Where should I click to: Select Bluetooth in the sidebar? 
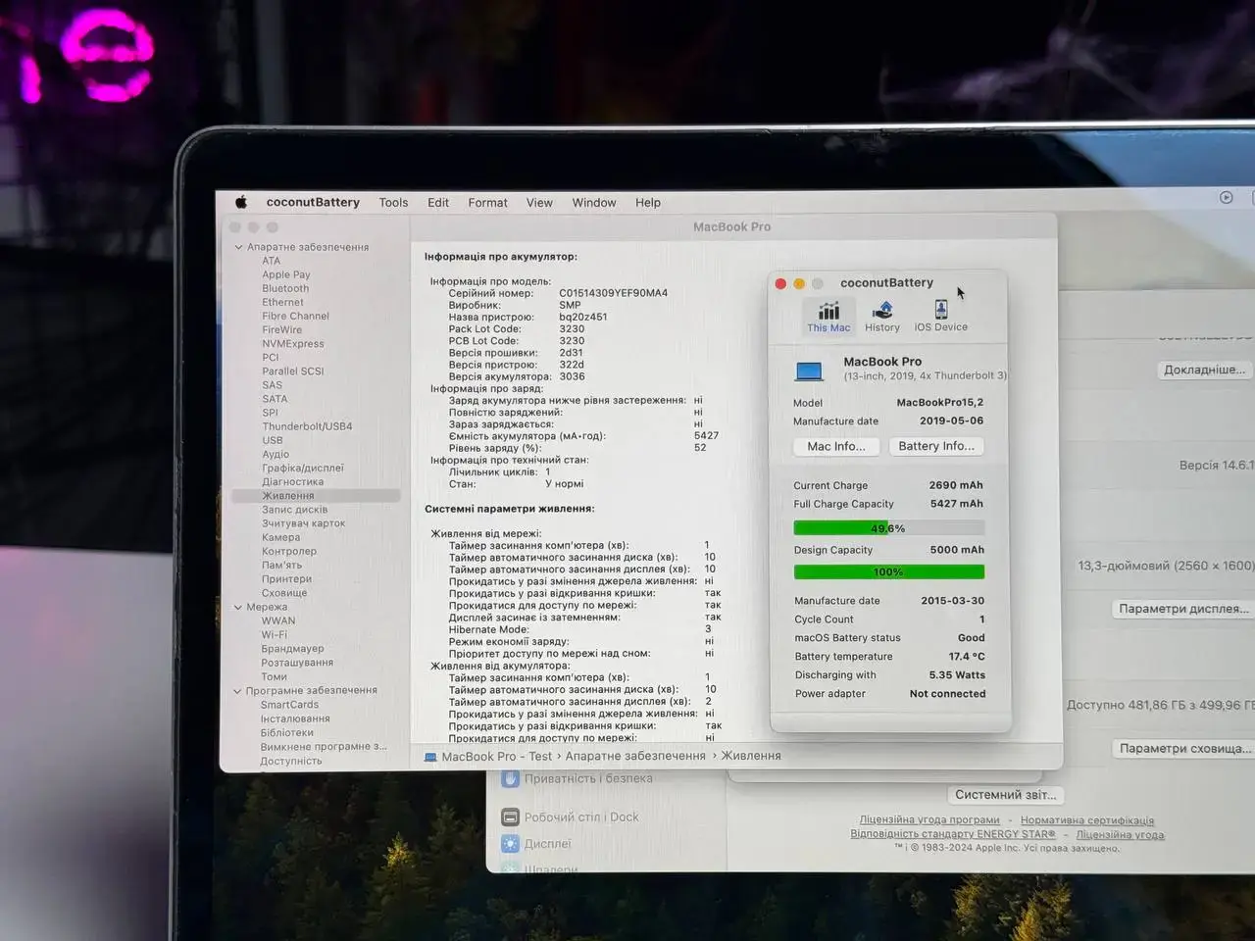[x=285, y=288]
